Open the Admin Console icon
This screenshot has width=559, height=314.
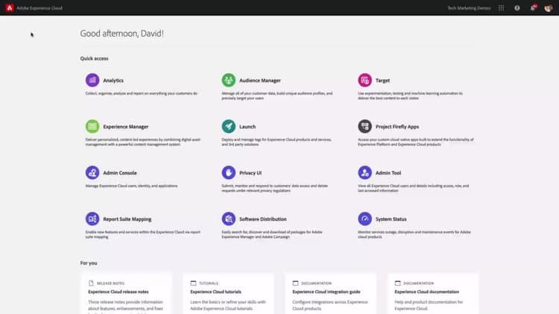[92, 173]
